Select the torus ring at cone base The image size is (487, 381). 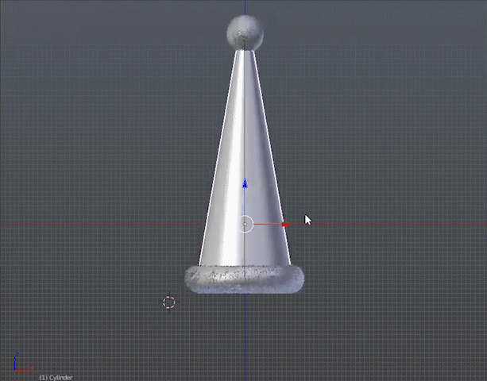tap(245, 279)
